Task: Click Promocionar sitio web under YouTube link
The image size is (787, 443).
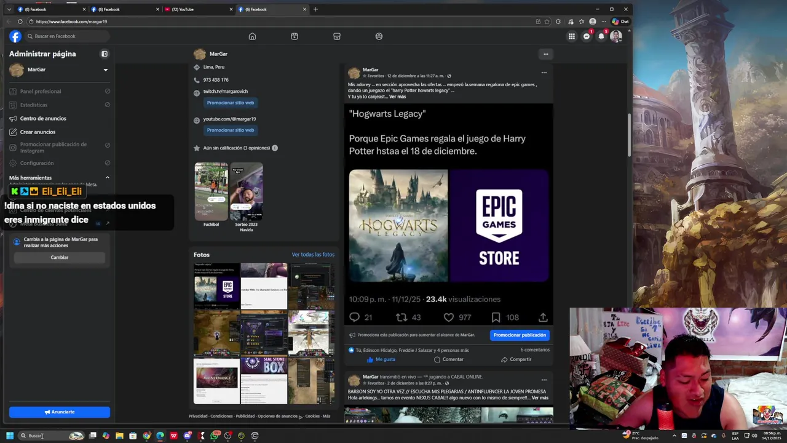Action: point(231,130)
